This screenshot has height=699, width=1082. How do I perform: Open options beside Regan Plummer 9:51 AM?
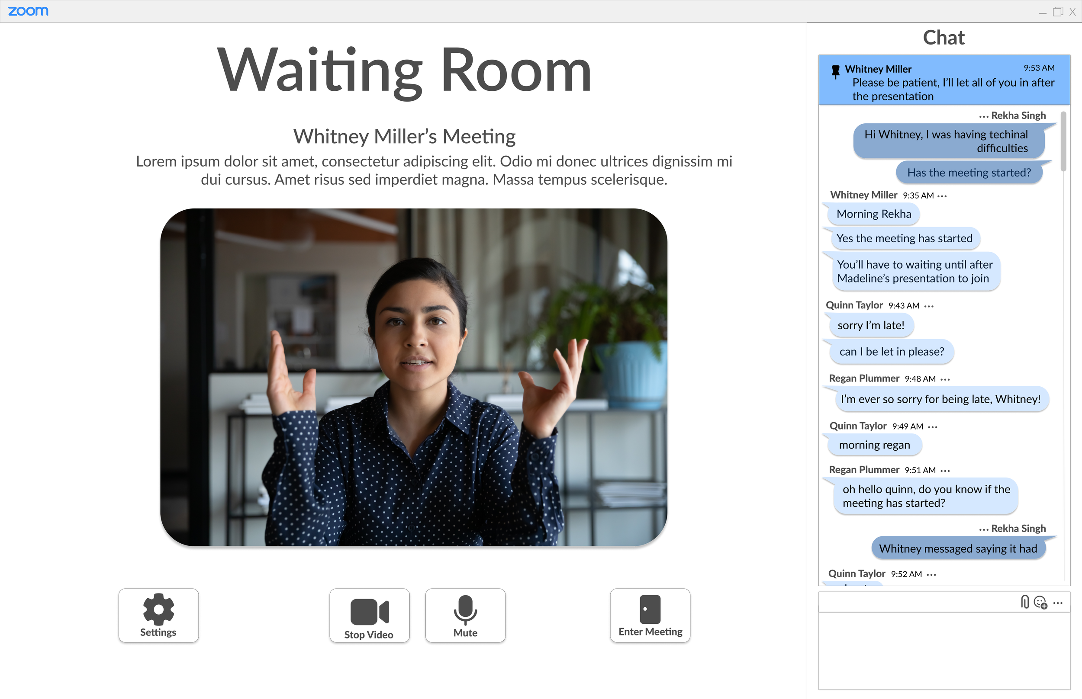click(945, 471)
